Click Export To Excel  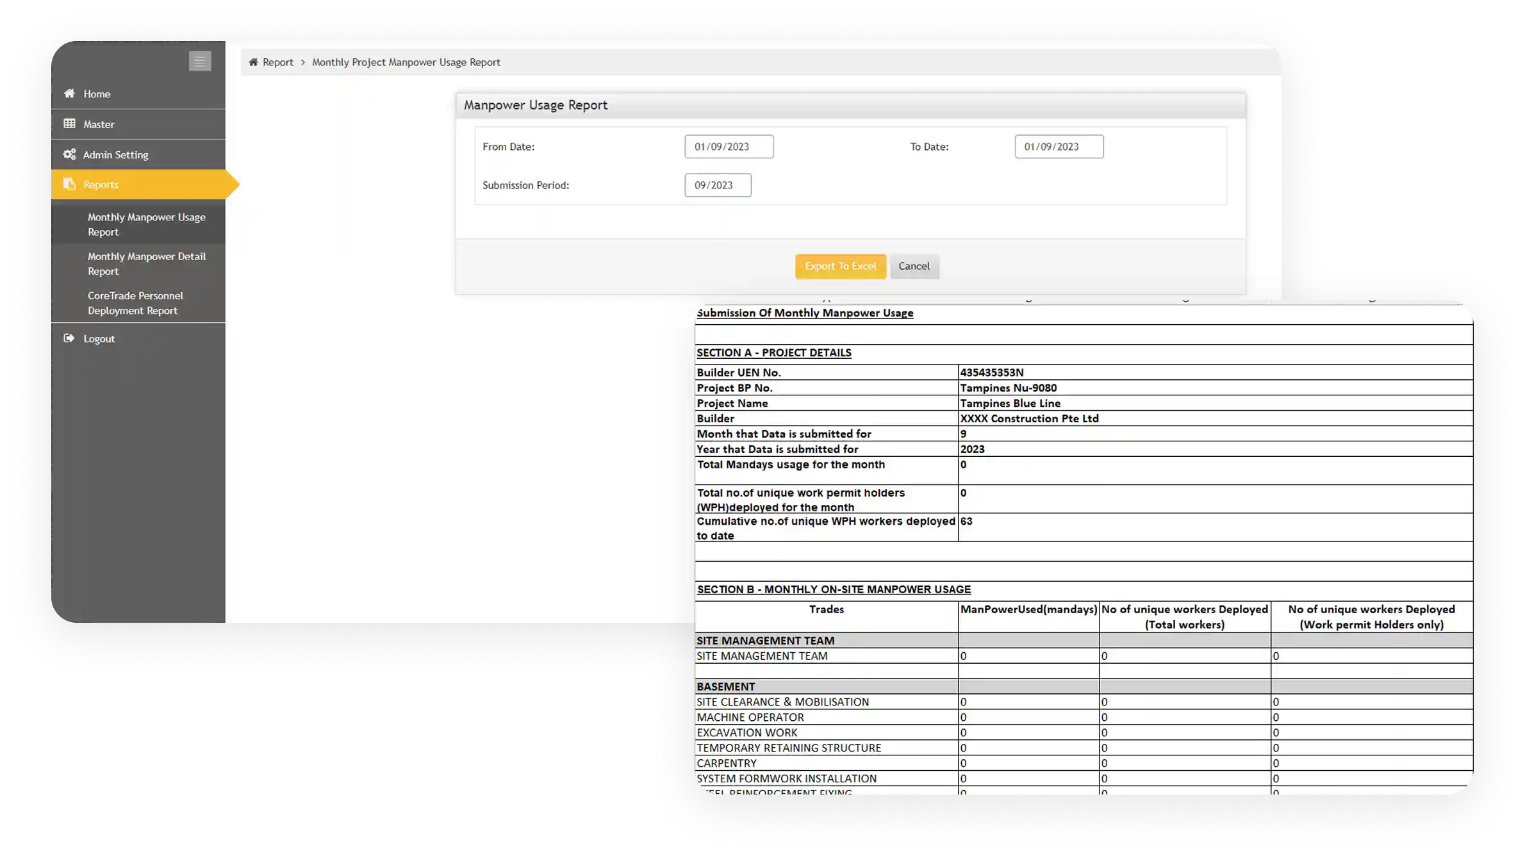pyautogui.click(x=840, y=266)
